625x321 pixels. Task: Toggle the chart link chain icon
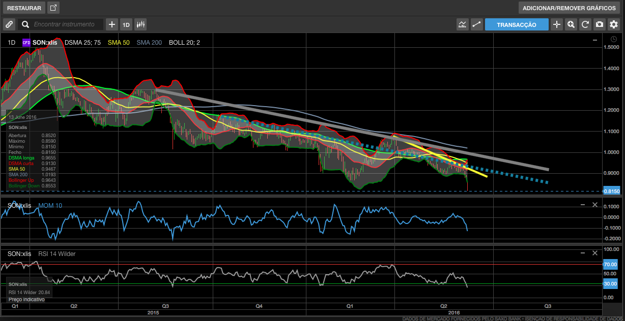click(x=9, y=24)
